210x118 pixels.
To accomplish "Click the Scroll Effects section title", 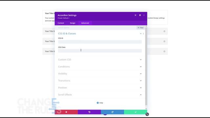I will pyautogui.click(x=65, y=95).
